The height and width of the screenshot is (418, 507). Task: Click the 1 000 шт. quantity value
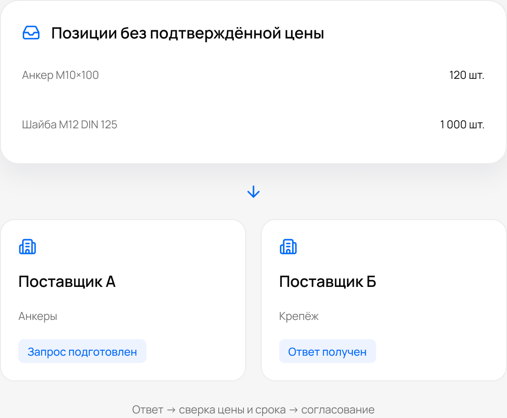[x=462, y=125]
